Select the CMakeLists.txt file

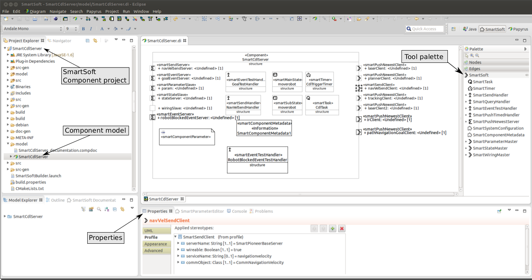click(x=27, y=189)
